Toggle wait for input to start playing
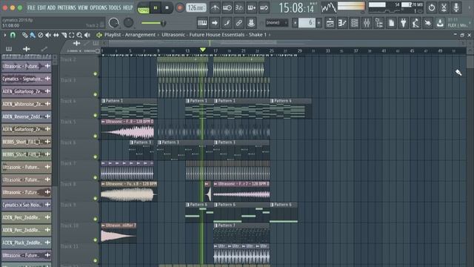 (x=227, y=7)
